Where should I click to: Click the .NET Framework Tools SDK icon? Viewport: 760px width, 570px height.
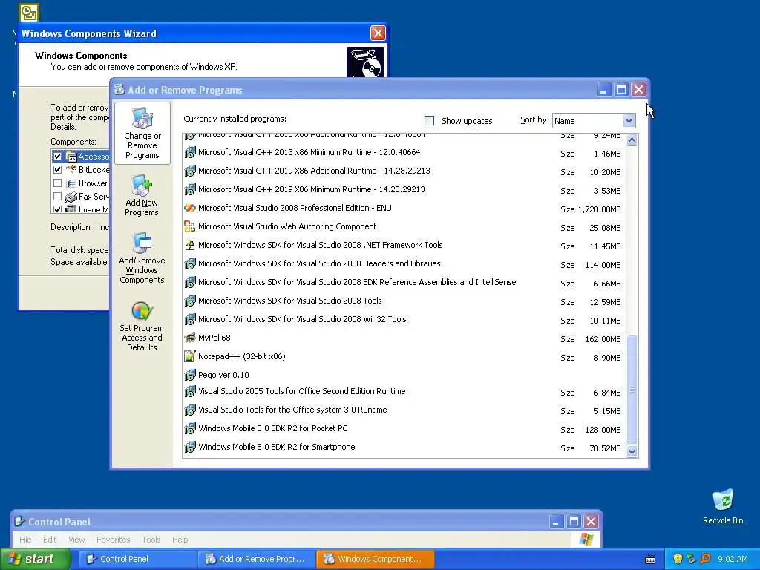(x=189, y=245)
